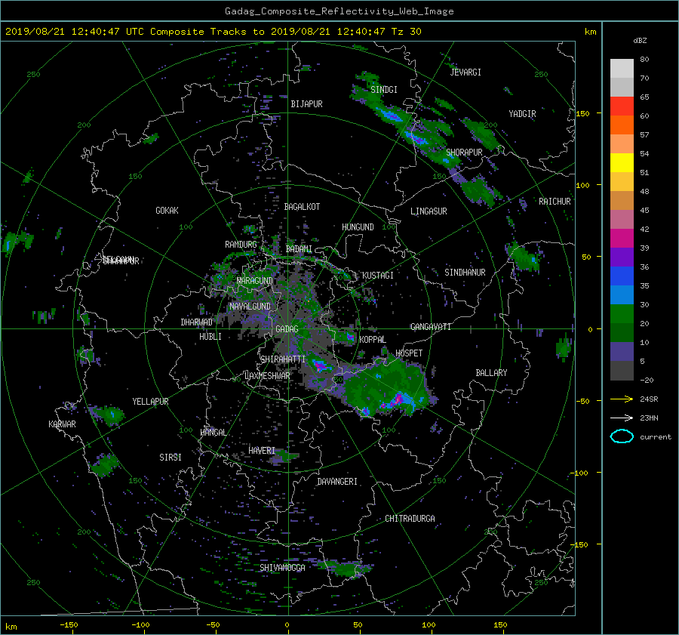The width and height of the screenshot is (679, 635).
Task: Click the CHITRADURGA city label
Action: 410,519
